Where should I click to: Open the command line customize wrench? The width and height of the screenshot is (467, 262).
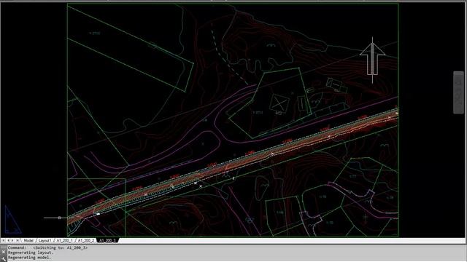[3, 259]
